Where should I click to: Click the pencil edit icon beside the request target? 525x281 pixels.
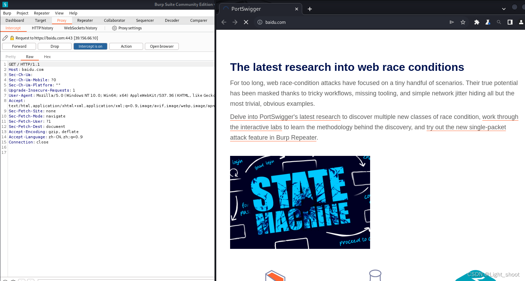pos(5,38)
